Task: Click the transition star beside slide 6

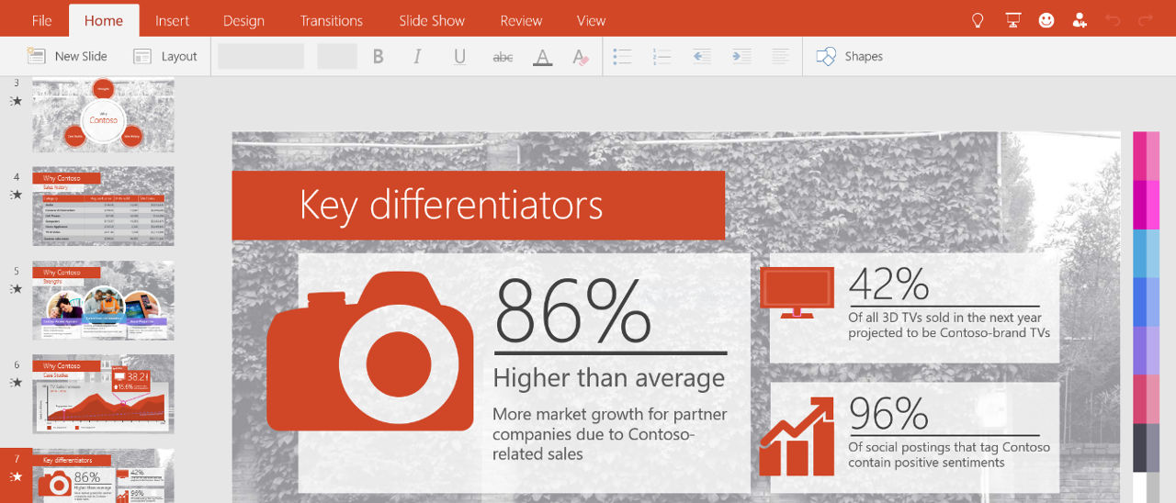Action: point(16,382)
